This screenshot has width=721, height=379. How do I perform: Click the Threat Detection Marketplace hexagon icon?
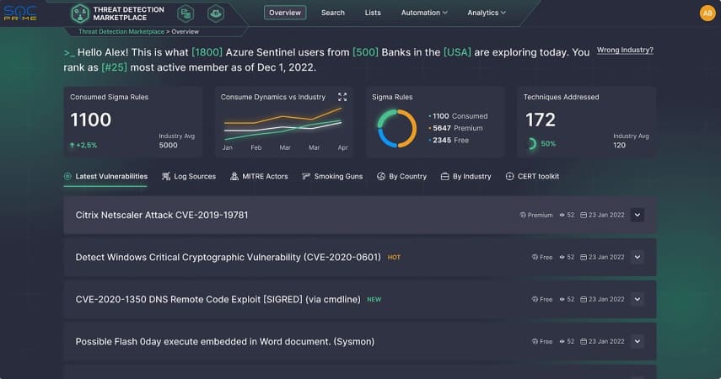79,13
